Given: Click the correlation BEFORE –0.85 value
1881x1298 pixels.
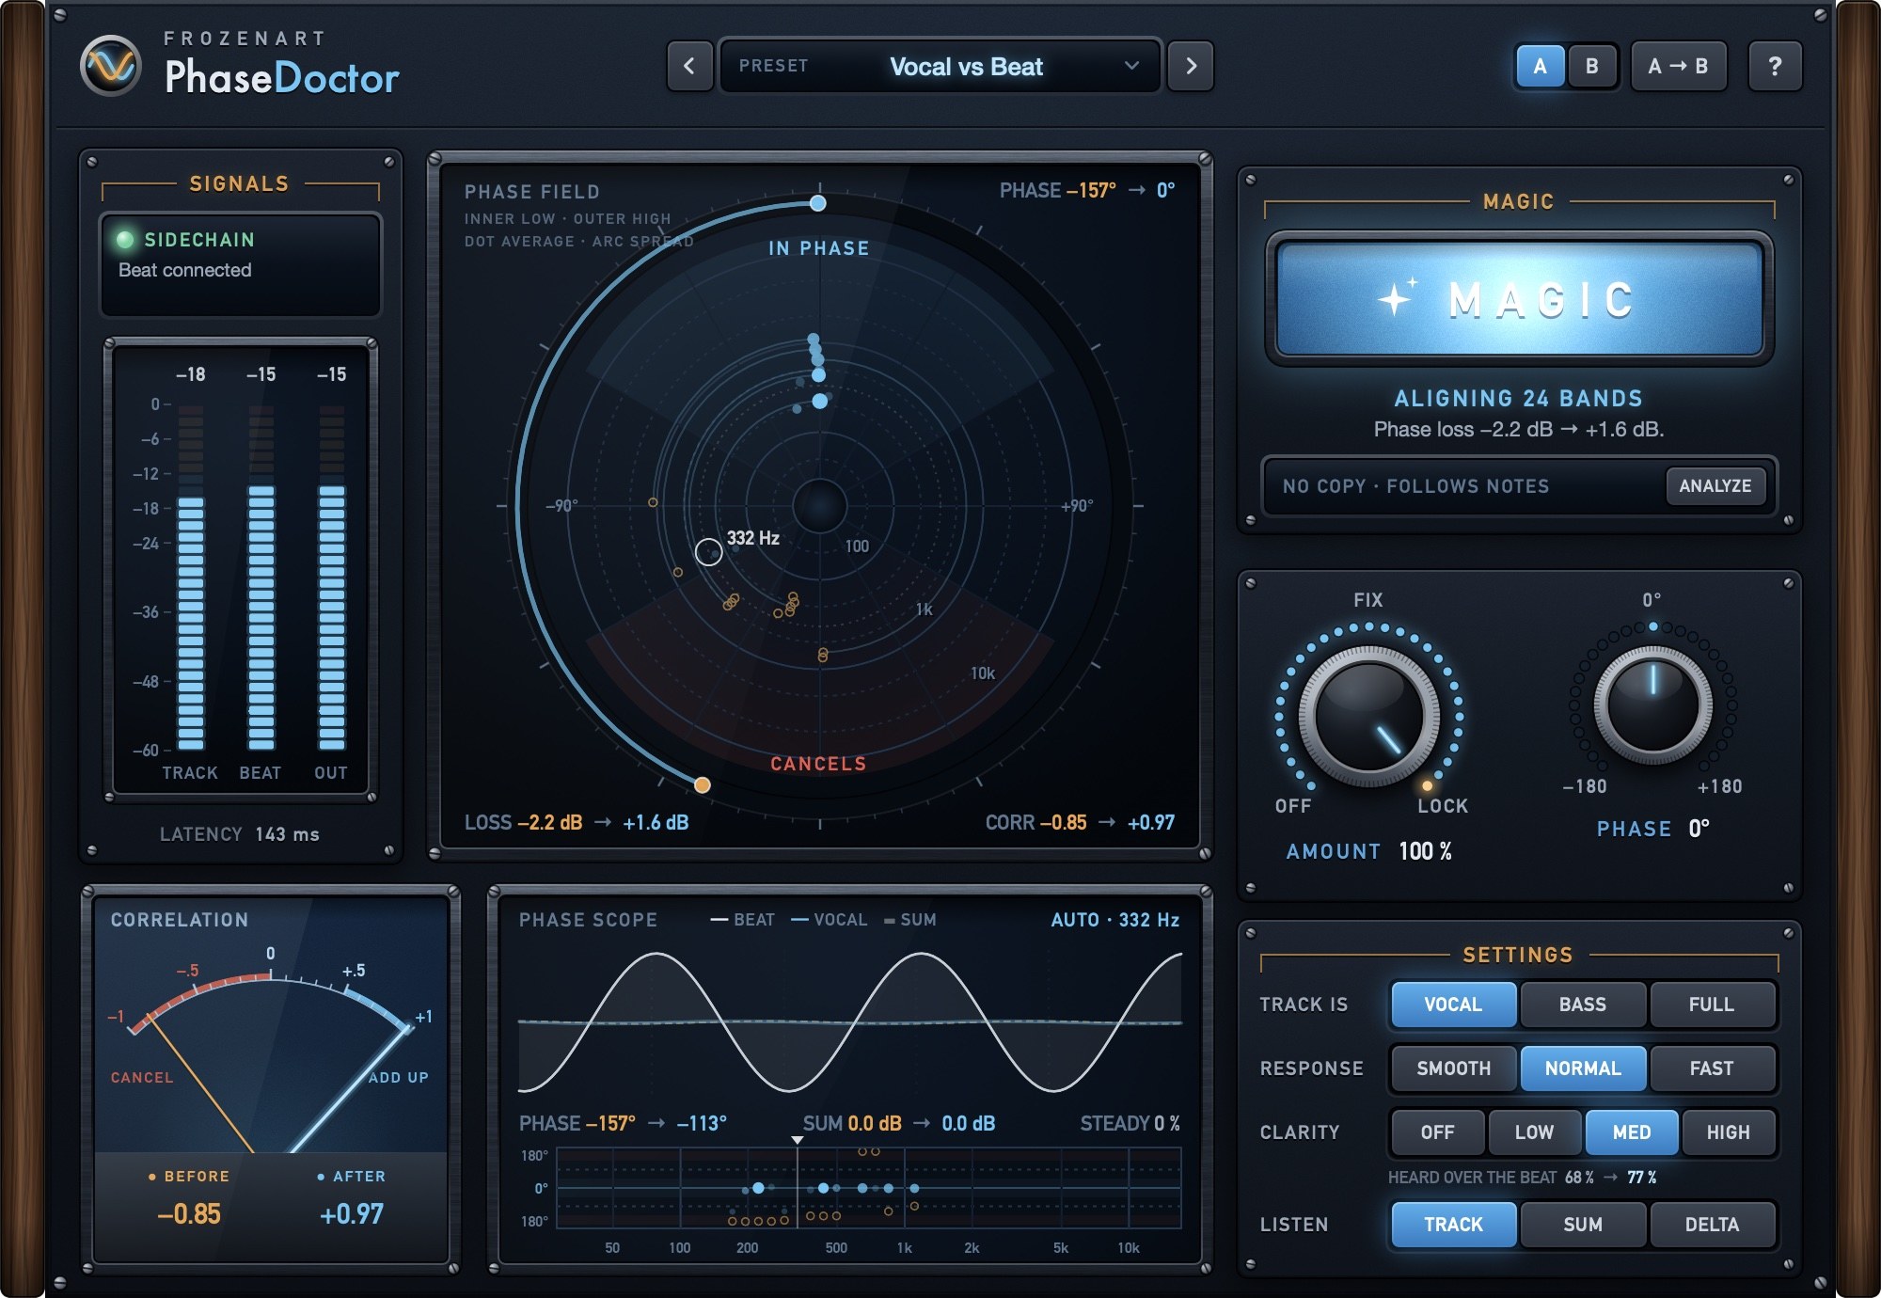Looking at the screenshot, I should tap(188, 1213).
